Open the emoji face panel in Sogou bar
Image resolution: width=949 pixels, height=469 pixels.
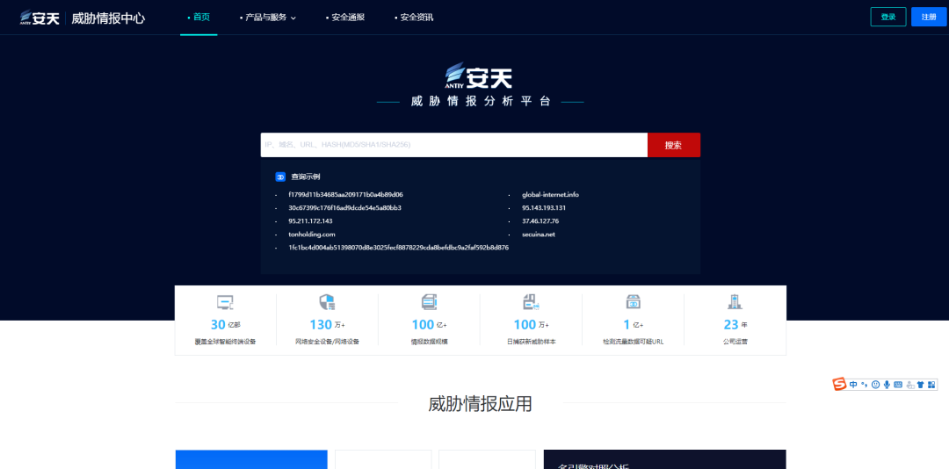pos(875,385)
